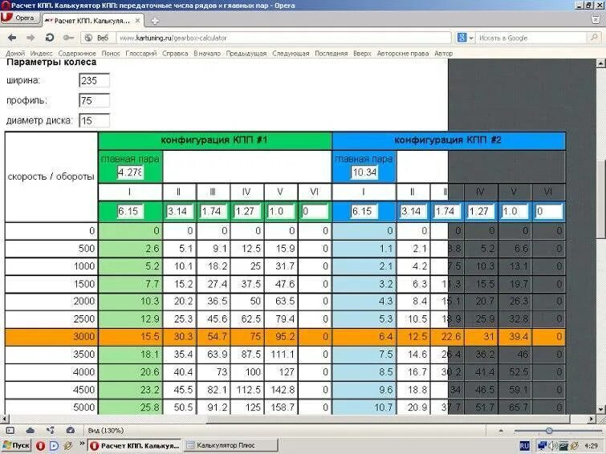Click vertical scrollbar down arrow
This screenshot has width=606, height=454.
click(x=600, y=409)
